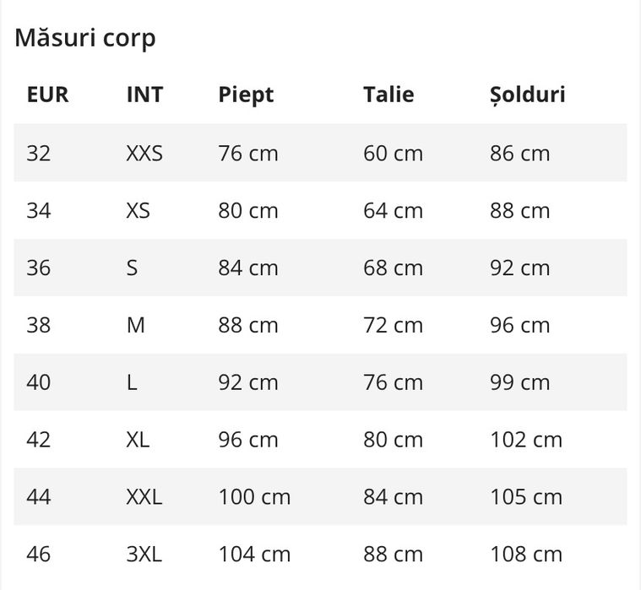
Task: Select the 108 cm hips value
Action: point(525,555)
